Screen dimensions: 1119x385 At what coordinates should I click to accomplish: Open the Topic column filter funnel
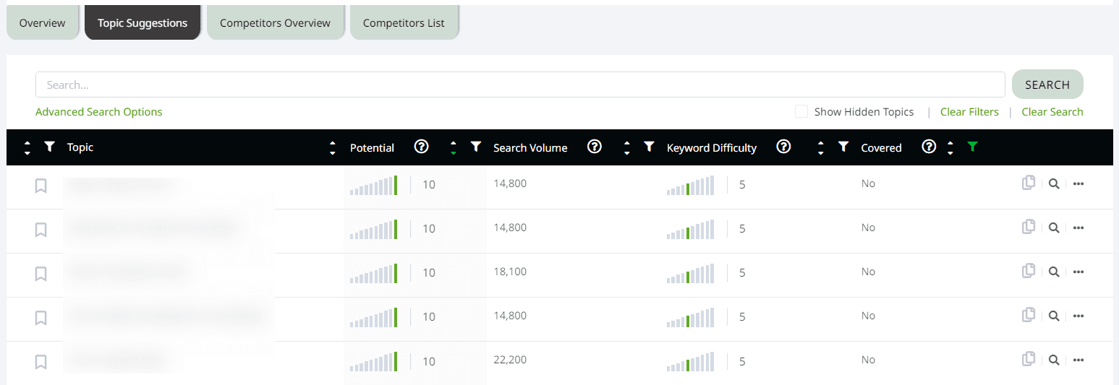pyautogui.click(x=49, y=147)
